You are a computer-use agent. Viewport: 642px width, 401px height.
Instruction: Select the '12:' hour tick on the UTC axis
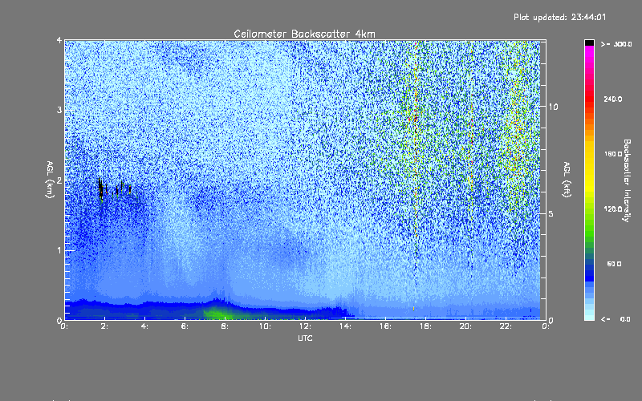pos(306,326)
